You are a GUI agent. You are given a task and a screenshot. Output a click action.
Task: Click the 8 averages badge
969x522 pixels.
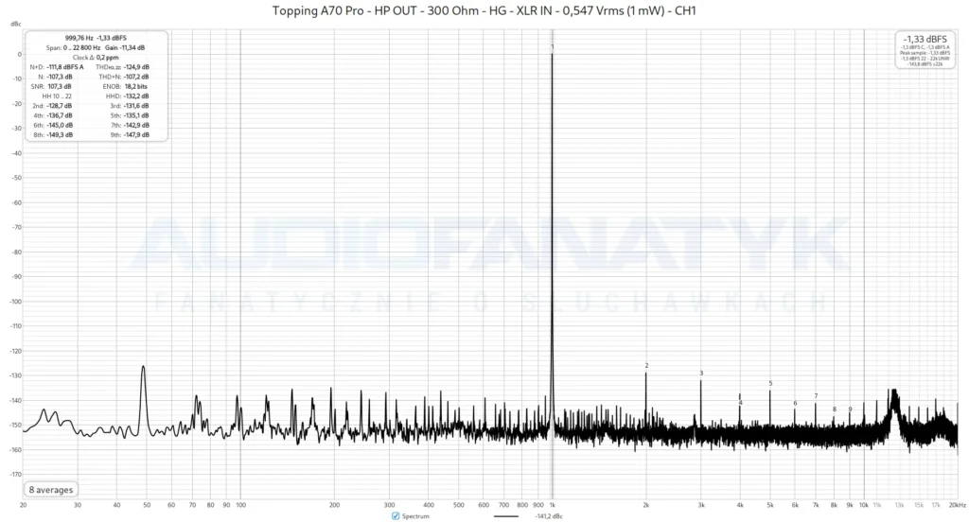click(x=51, y=489)
